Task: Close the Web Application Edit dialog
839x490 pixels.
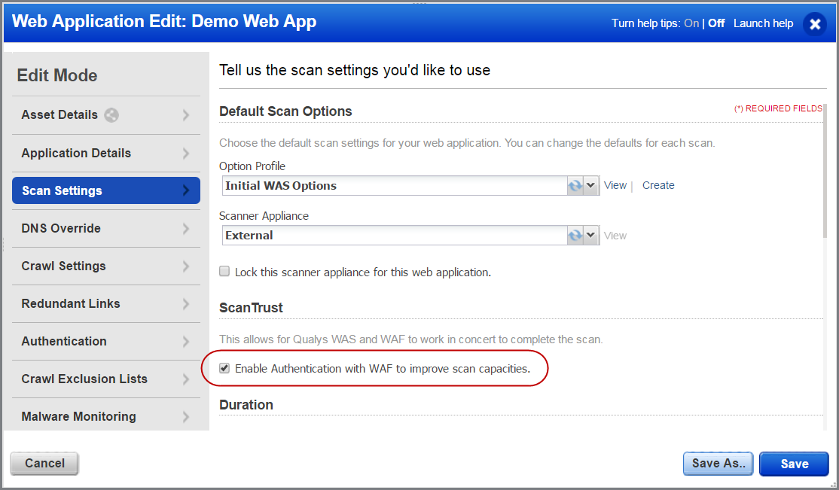Action: (x=815, y=24)
